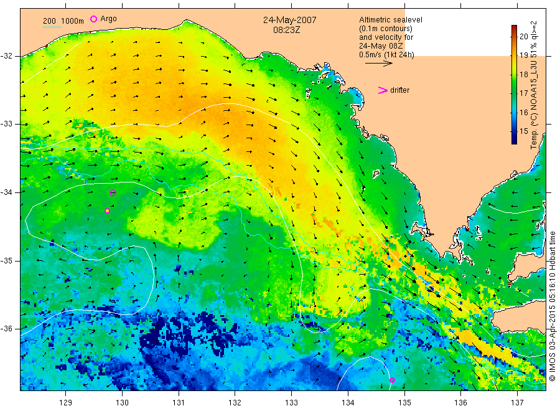Click the '200 1000m' depth contour label

coord(63,21)
